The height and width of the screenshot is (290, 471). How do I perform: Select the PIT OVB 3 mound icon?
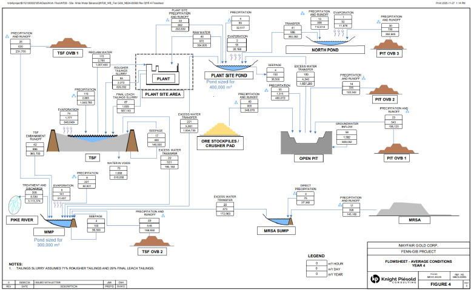389,44
